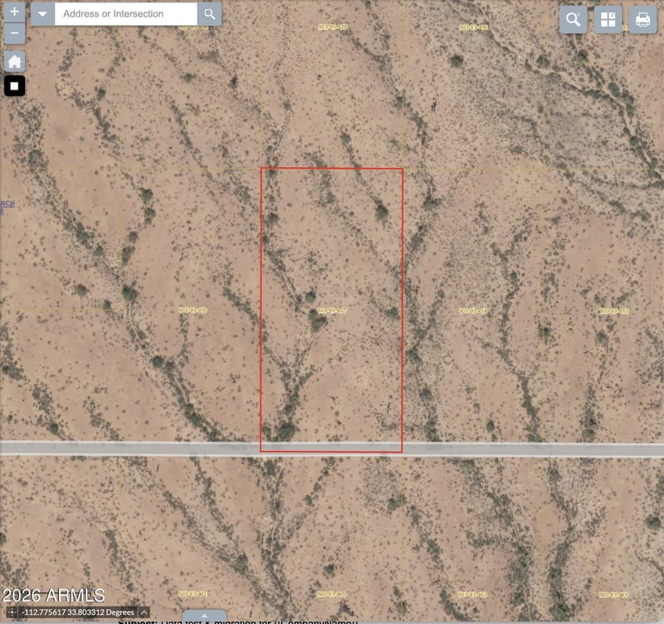Open the basemap gallery grid icon
This screenshot has width=664, height=624.
[x=608, y=19]
